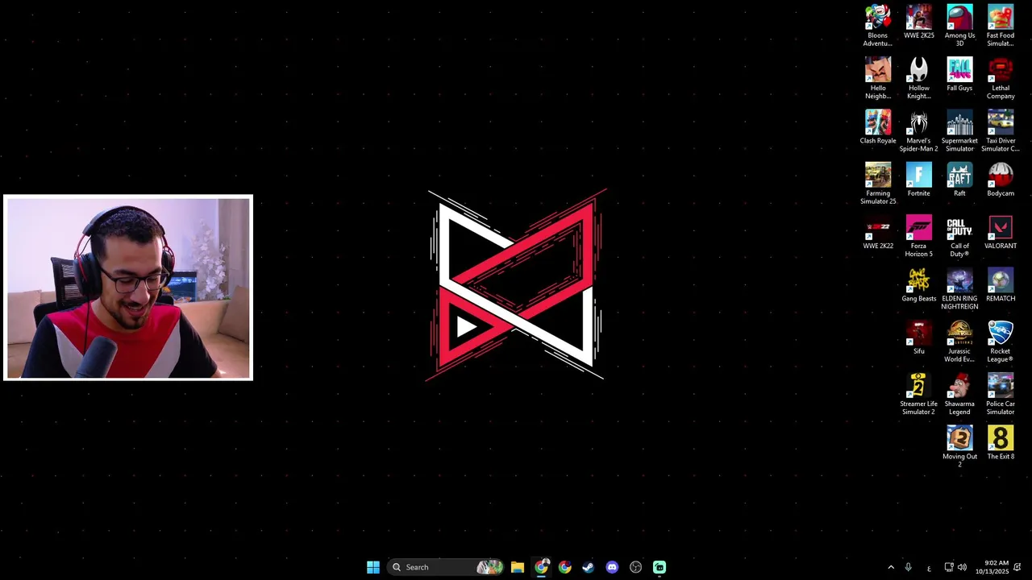Click the Moving Out 2 shortcut
This screenshot has height=580, width=1032.
click(x=959, y=446)
